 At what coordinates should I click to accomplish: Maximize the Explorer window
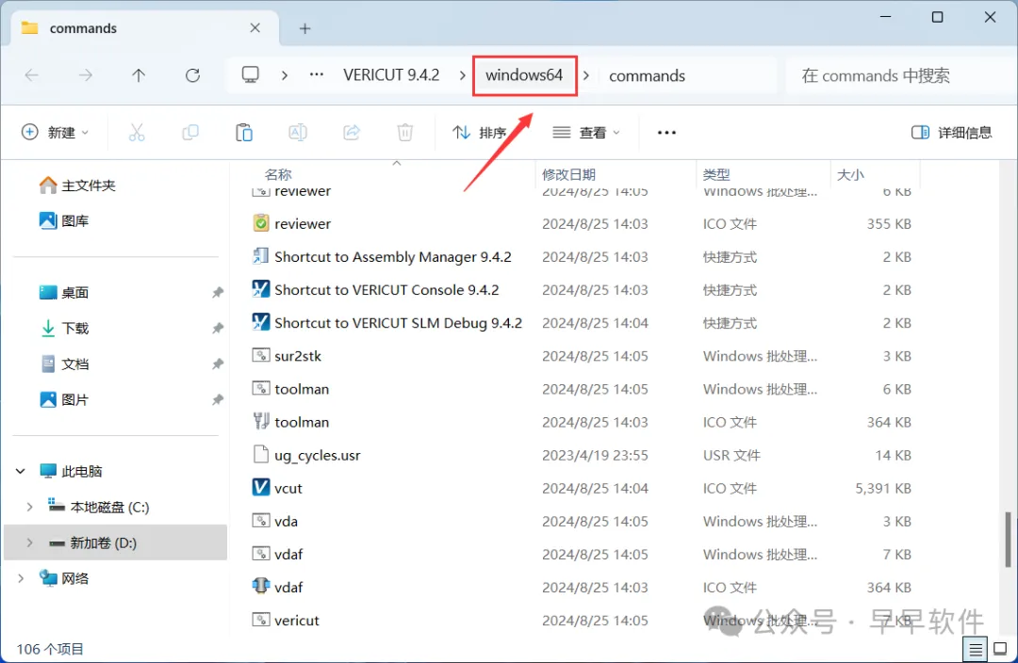[x=937, y=17]
